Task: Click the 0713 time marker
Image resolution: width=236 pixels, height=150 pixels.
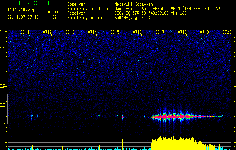Action: pos(70,32)
